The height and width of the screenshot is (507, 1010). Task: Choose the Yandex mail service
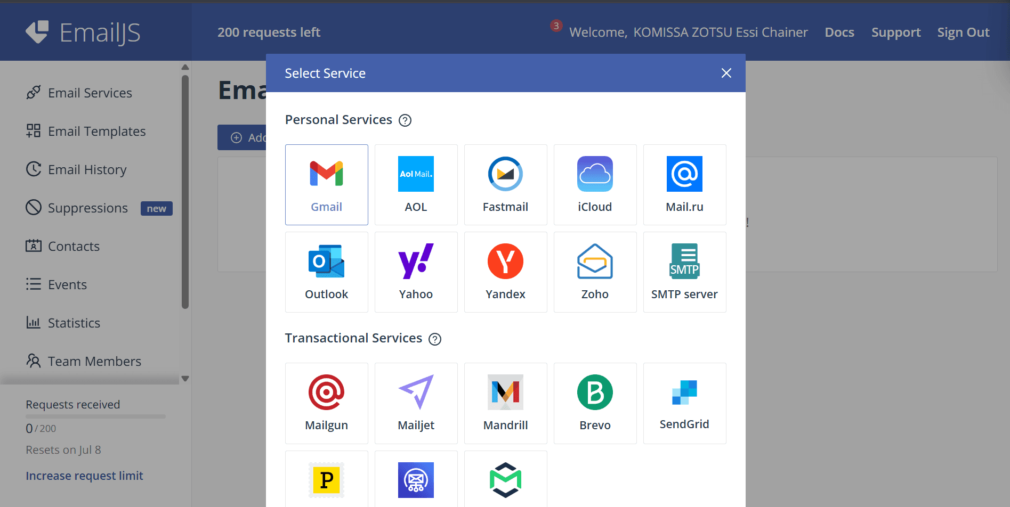click(505, 272)
